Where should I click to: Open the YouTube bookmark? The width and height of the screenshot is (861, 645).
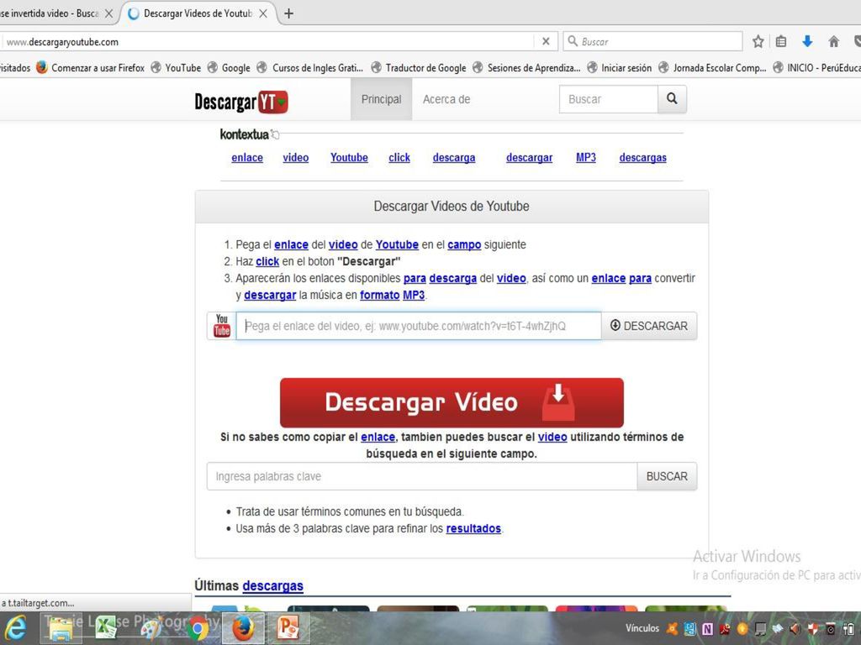pyautogui.click(x=177, y=67)
